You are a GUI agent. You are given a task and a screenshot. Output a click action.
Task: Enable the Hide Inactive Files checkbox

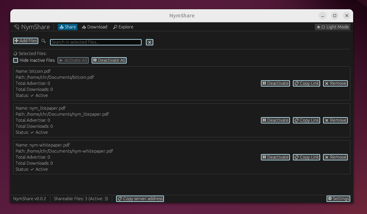tap(16, 60)
